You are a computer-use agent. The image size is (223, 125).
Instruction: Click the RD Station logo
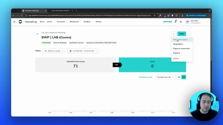pyautogui.click(x=20, y=22)
